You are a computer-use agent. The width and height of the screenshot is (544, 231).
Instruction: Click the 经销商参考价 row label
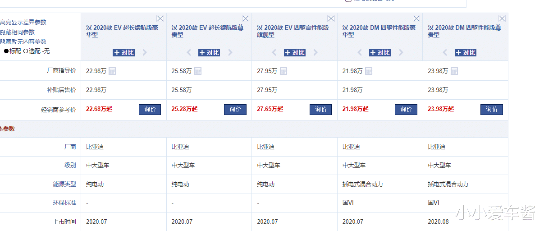pyautogui.click(x=59, y=110)
